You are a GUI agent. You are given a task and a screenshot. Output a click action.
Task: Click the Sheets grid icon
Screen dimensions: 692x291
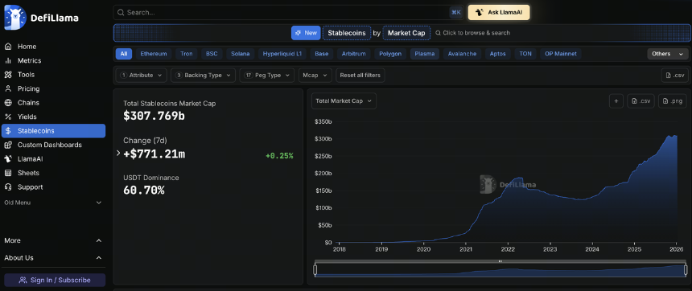8,173
